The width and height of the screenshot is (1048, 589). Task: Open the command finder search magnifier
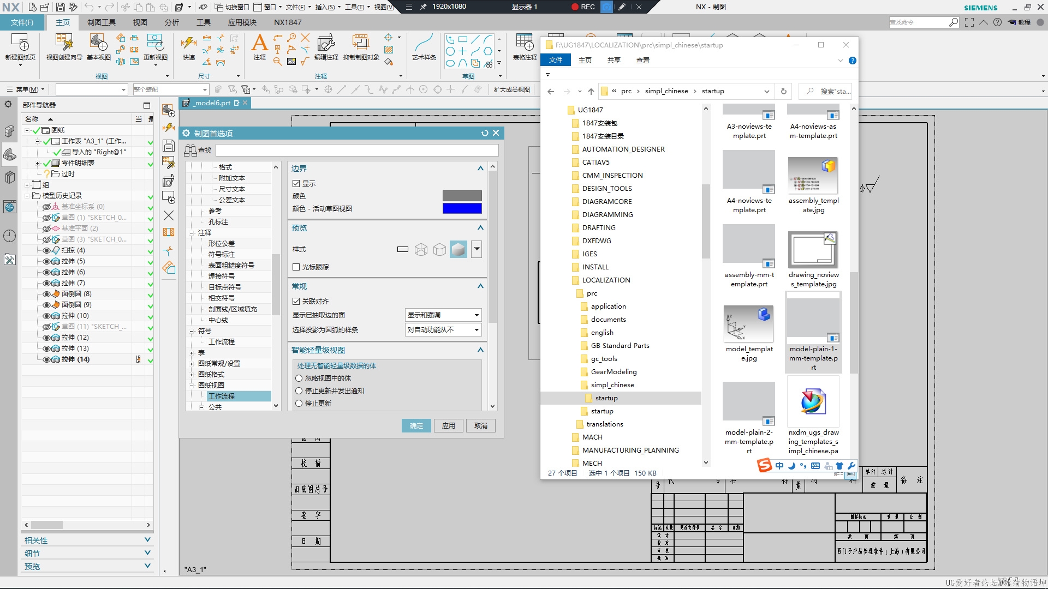953,22
